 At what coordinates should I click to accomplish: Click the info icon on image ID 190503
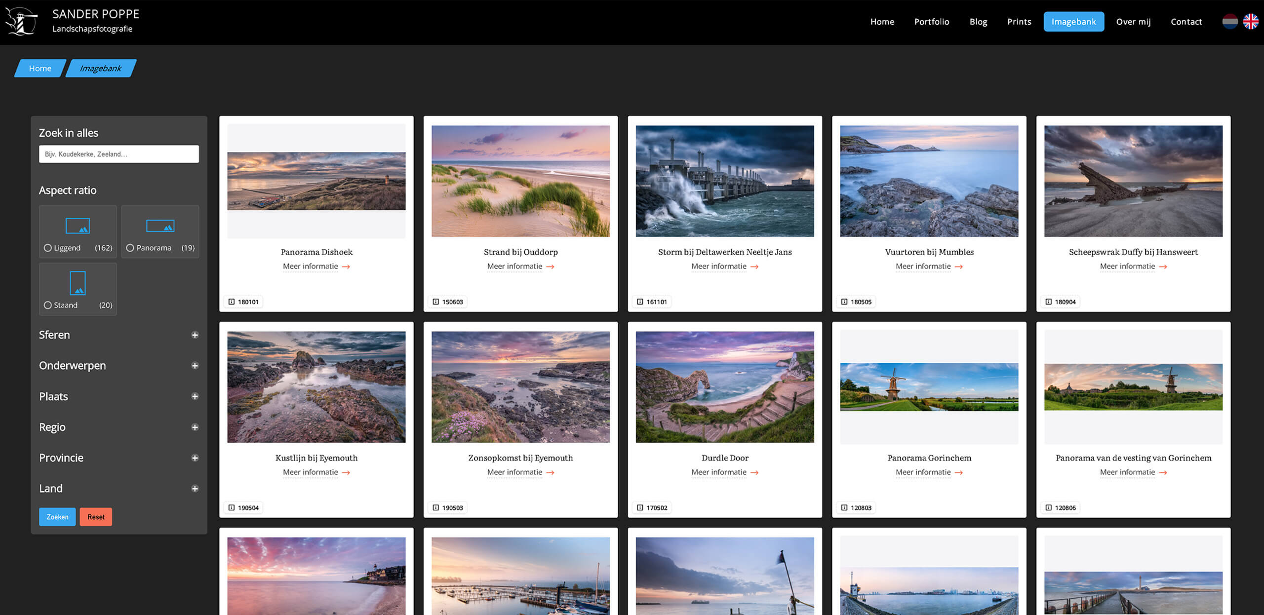[435, 507]
